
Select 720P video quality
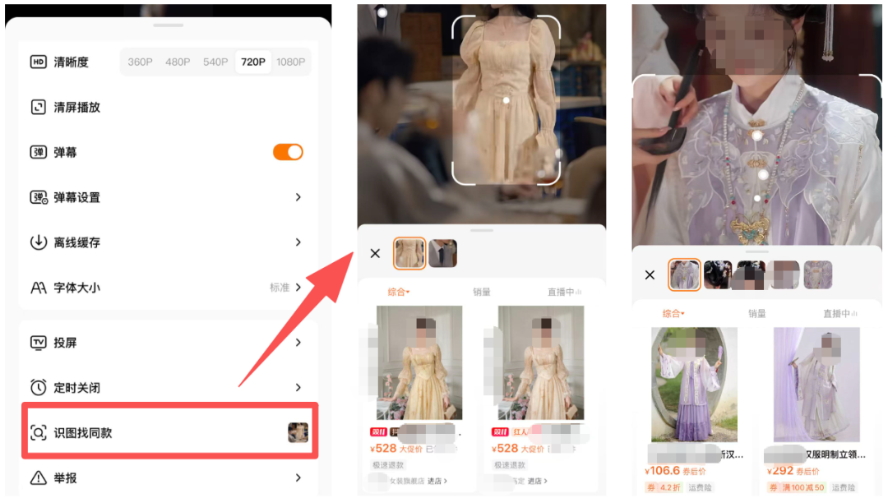[252, 62]
